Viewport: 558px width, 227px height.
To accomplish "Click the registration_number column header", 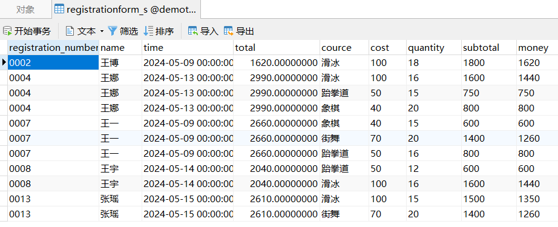I will click(x=53, y=48).
